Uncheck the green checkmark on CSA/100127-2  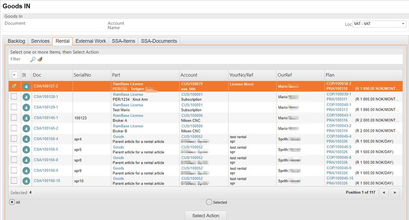pyautogui.click(x=14, y=86)
